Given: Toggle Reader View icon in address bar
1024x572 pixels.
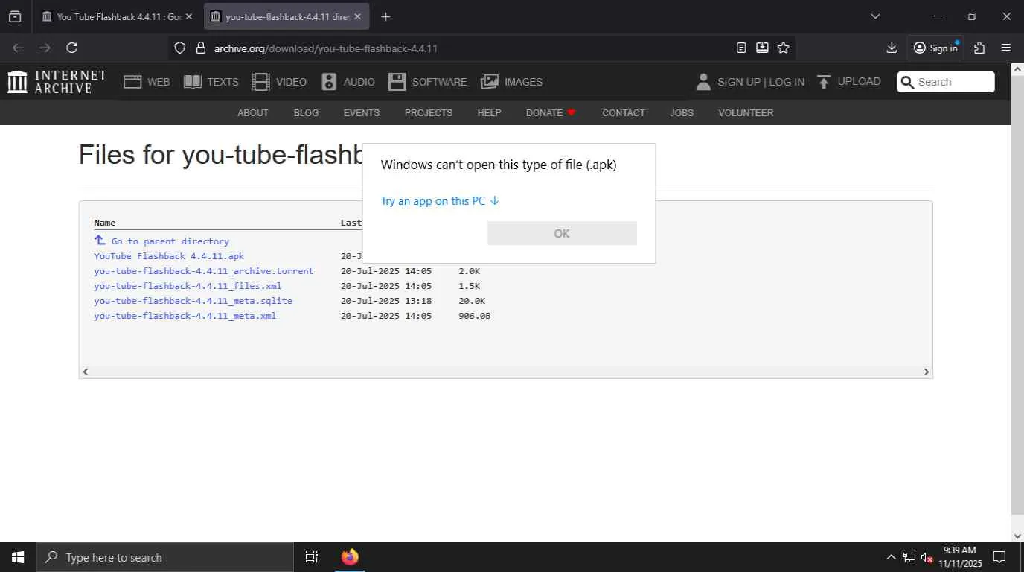Looking at the screenshot, I should (741, 48).
